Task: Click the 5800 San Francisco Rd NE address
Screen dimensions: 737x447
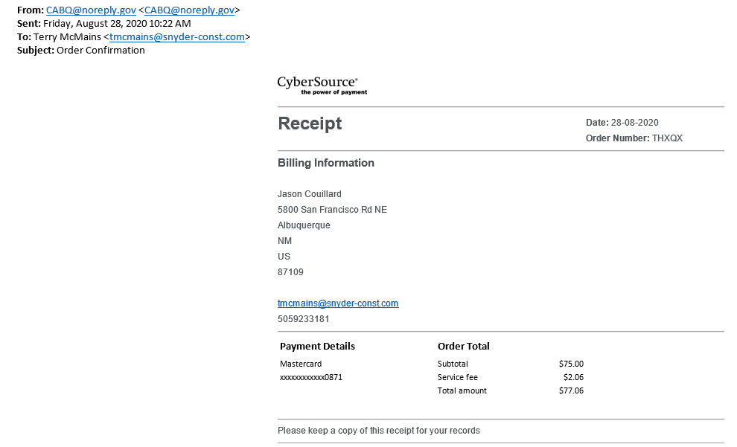Action: click(332, 210)
